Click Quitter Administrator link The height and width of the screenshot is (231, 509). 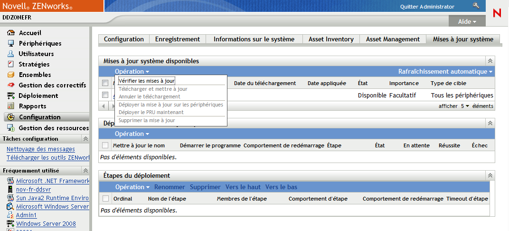click(x=427, y=7)
